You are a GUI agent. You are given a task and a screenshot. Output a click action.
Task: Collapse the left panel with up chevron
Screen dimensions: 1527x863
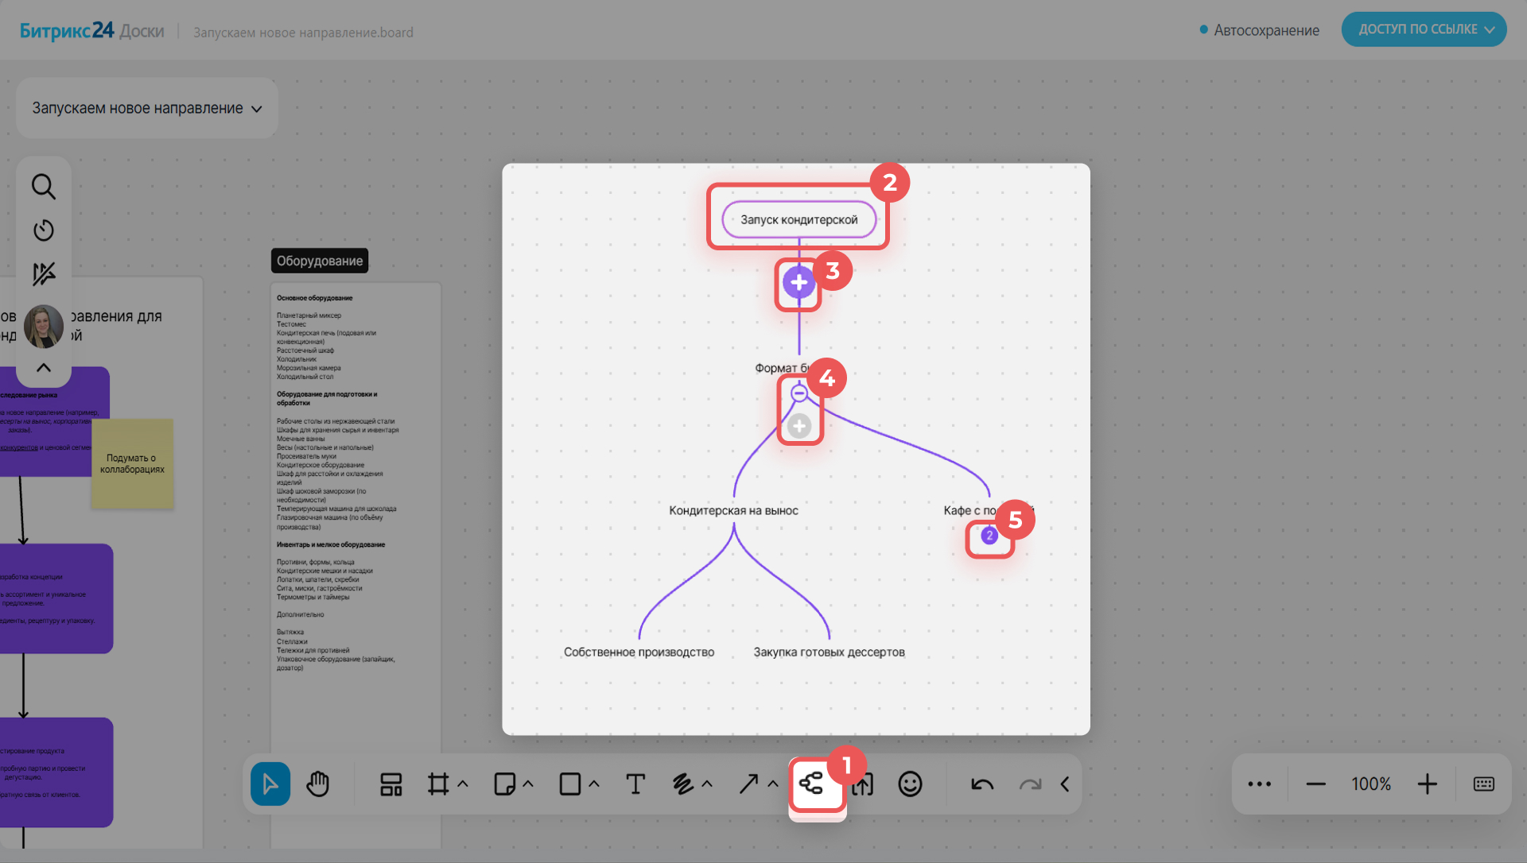click(x=44, y=367)
